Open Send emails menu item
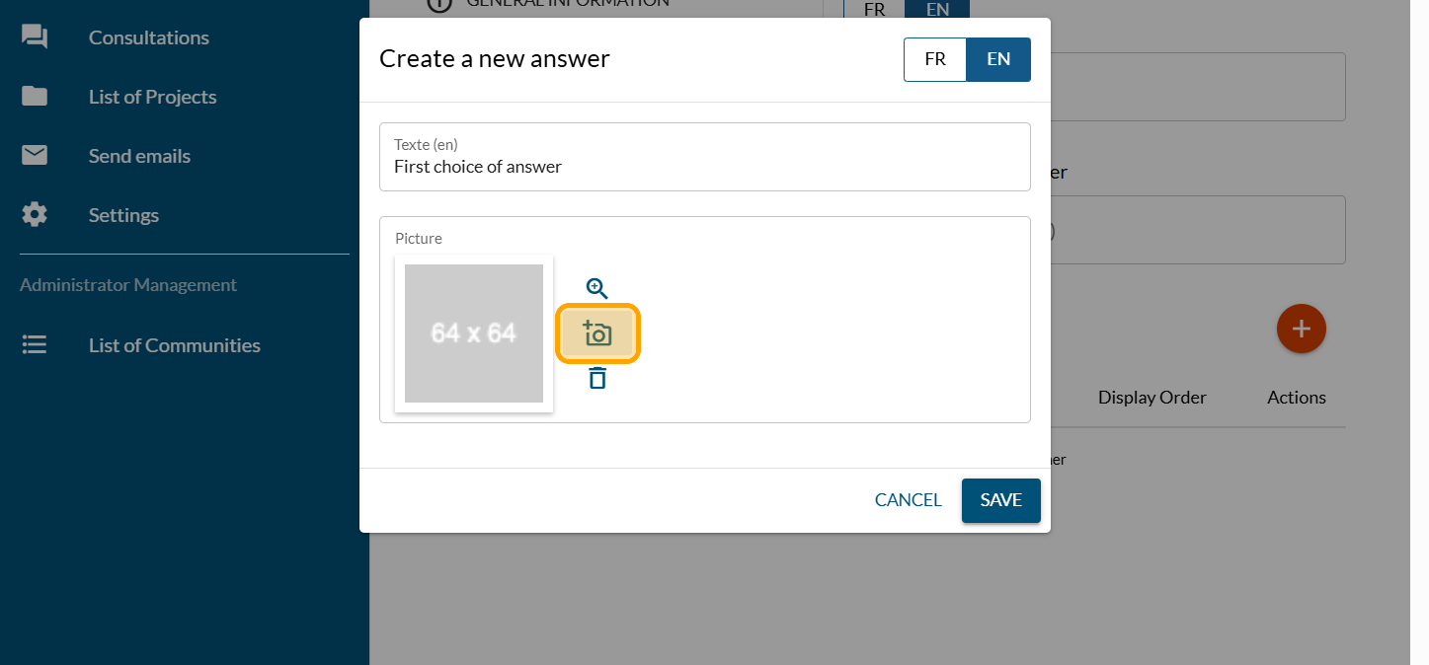The height and width of the screenshot is (665, 1429). tap(139, 156)
